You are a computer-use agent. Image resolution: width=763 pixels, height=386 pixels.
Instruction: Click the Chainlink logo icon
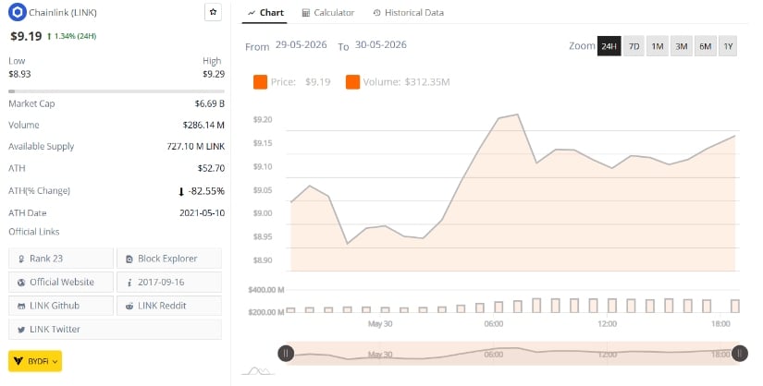pyautogui.click(x=18, y=12)
